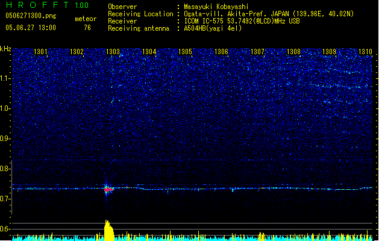The height and width of the screenshot is (241, 379).
Task: Click the 1301 time marker
Action: click(x=40, y=52)
